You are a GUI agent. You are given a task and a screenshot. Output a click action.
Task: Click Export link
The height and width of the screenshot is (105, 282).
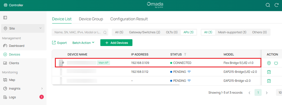pos(59,43)
